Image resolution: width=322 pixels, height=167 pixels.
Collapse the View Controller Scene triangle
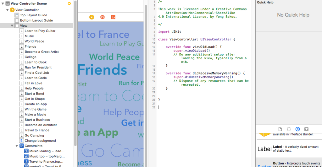3,3
